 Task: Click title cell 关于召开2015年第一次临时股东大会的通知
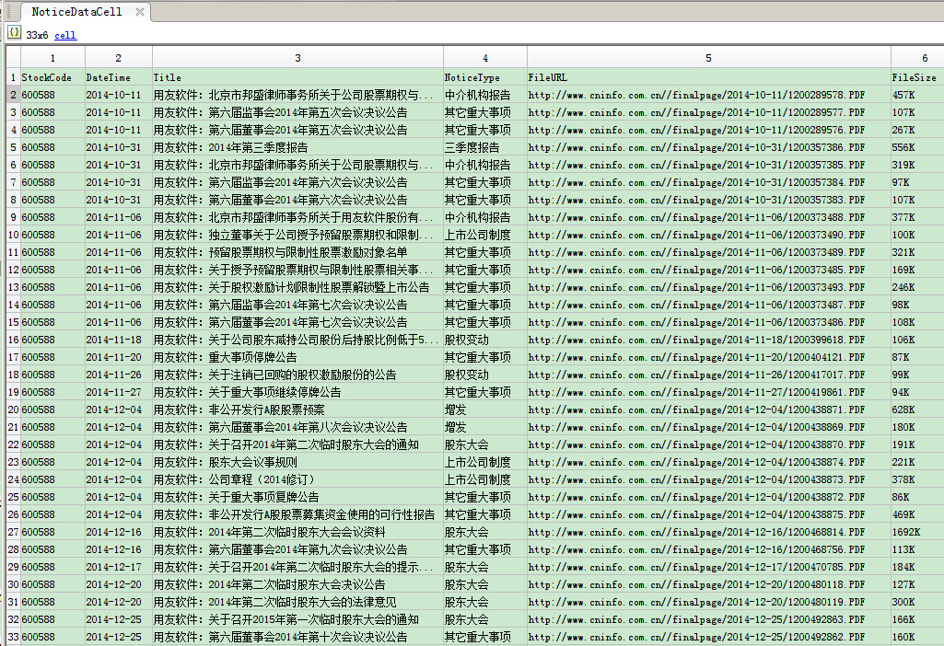tap(298, 619)
